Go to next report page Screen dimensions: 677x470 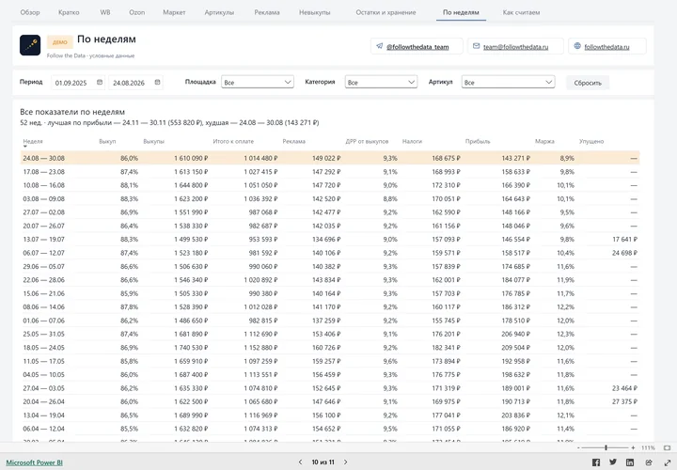345,462
